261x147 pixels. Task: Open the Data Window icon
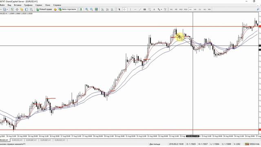pos(17,9)
